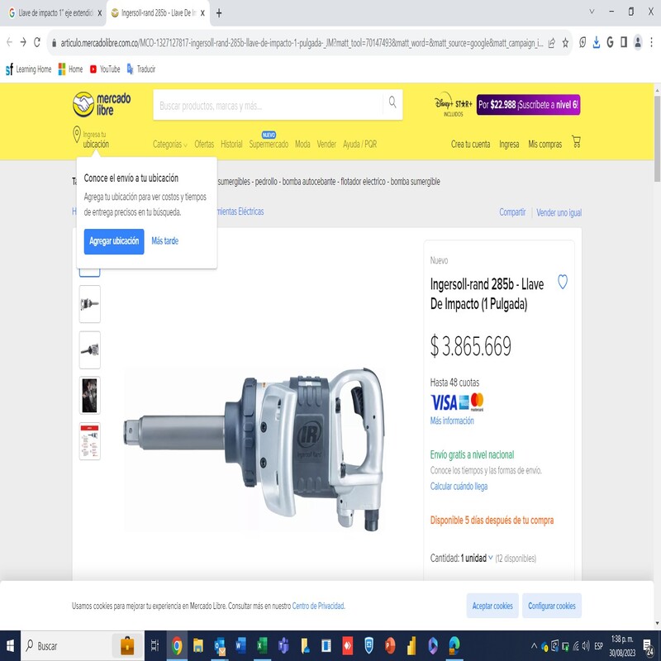Open the Chrome tab search chevron

(592, 12)
